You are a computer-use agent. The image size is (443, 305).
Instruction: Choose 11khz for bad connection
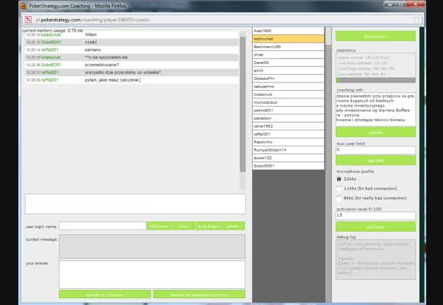pyautogui.click(x=339, y=188)
